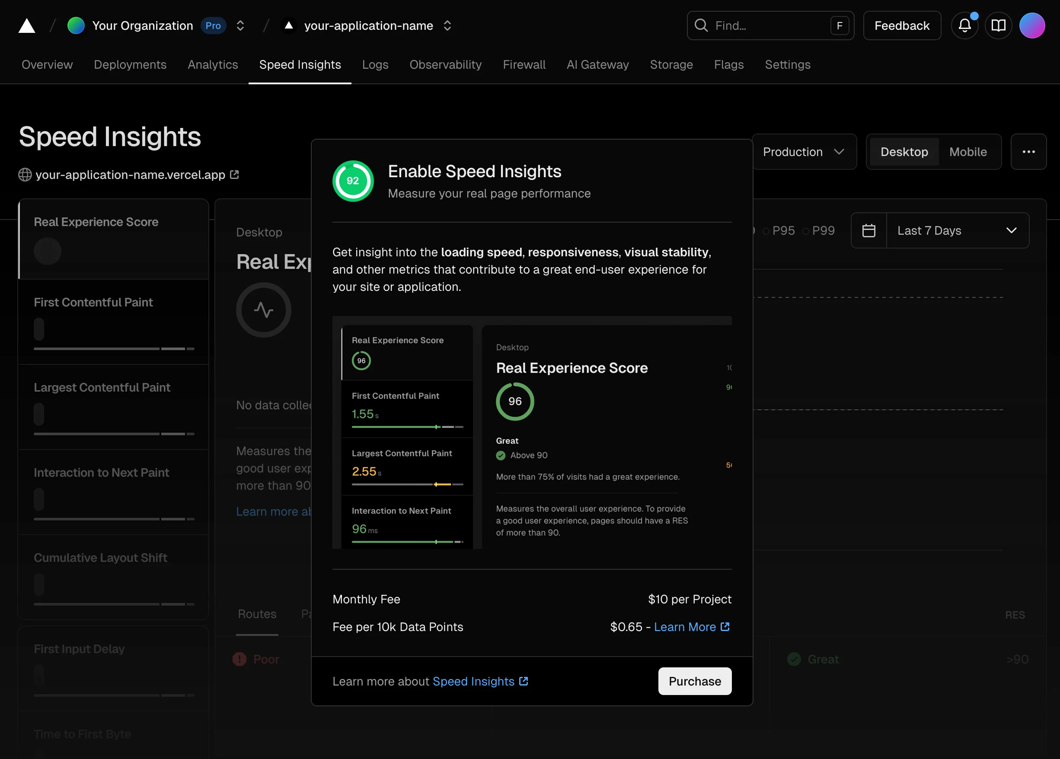Viewport: 1060px width, 759px height.
Task: Click the "$10 per Project" fee text
Action: [x=690, y=599]
